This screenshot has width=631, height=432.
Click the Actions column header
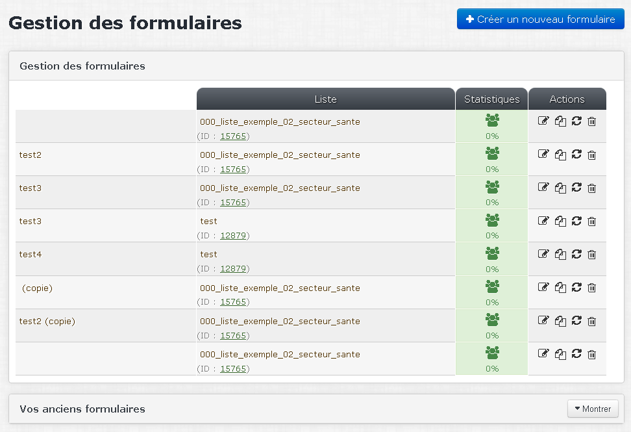pos(567,99)
